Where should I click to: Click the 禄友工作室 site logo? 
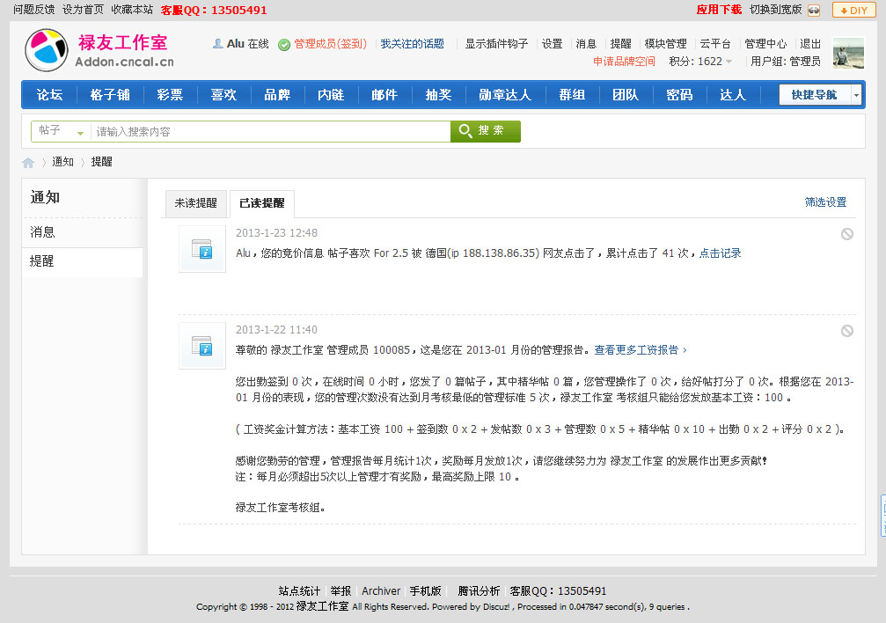[x=99, y=50]
